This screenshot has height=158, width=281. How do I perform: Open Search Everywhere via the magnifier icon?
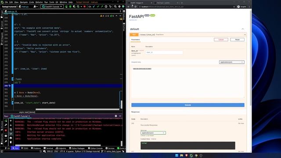[x=115, y=7]
